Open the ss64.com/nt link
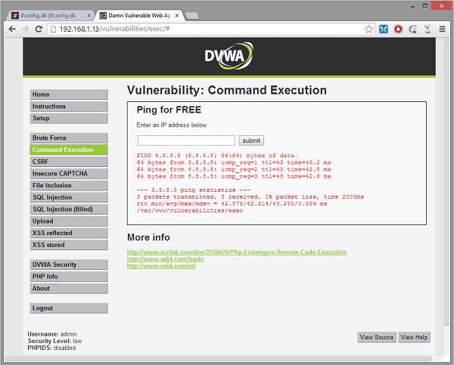Viewport: 454px width, 365px height. [162, 266]
